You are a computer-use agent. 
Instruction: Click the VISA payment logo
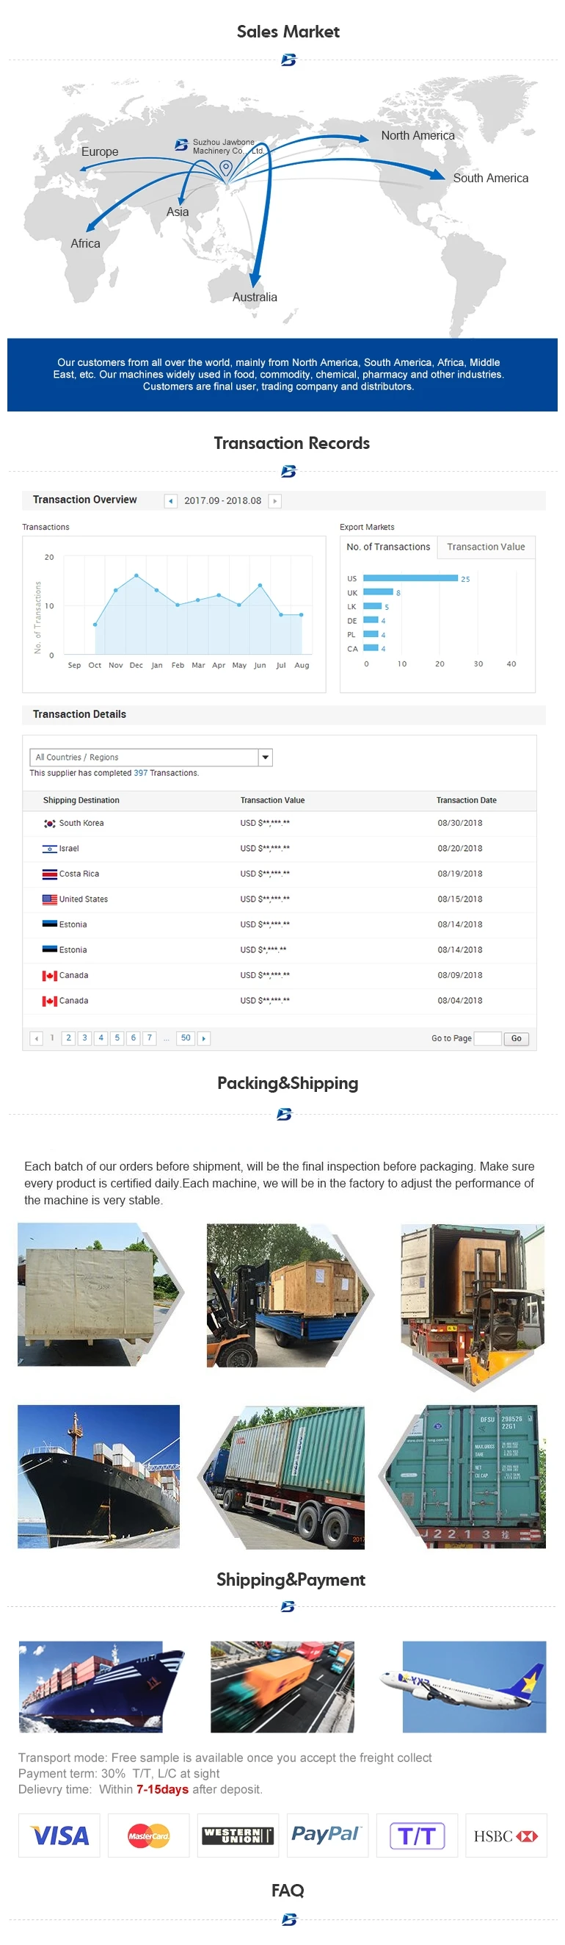(59, 1835)
